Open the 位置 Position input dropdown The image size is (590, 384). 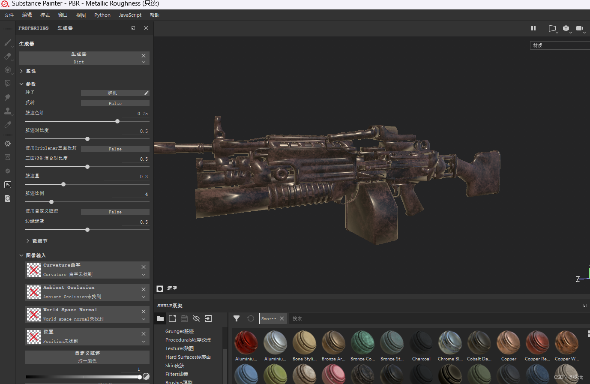[x=144, y=342]
